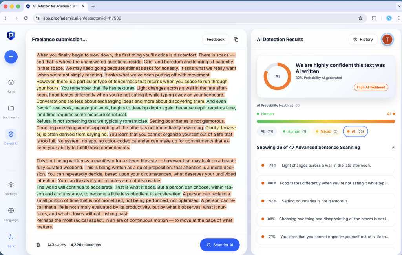Select the 88% 'Choosing one thing' result
Screen dimensions: 402x255
tap(325, 219)
